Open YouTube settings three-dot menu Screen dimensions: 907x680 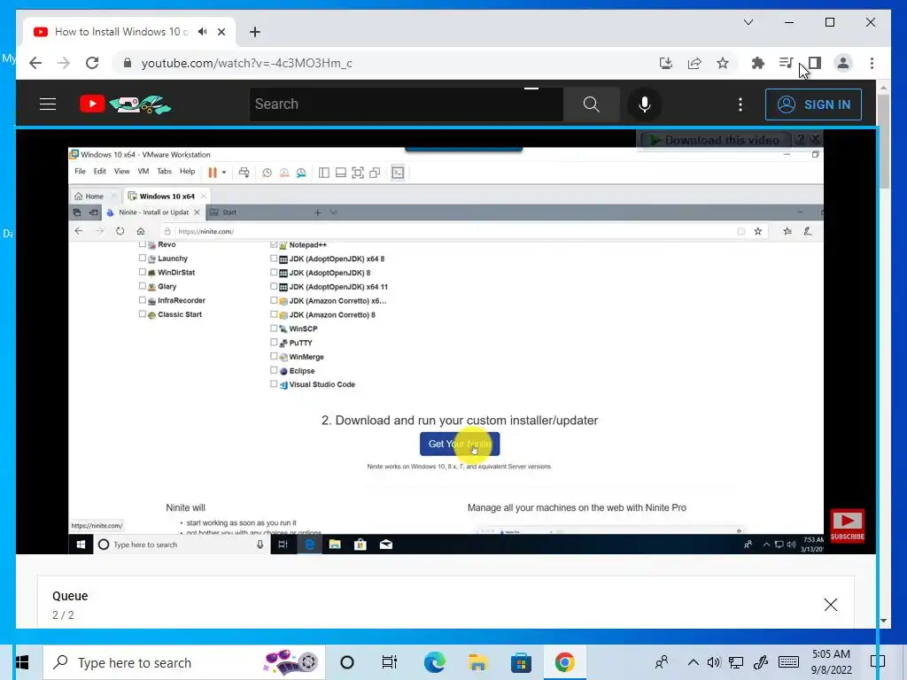[740, 104]
